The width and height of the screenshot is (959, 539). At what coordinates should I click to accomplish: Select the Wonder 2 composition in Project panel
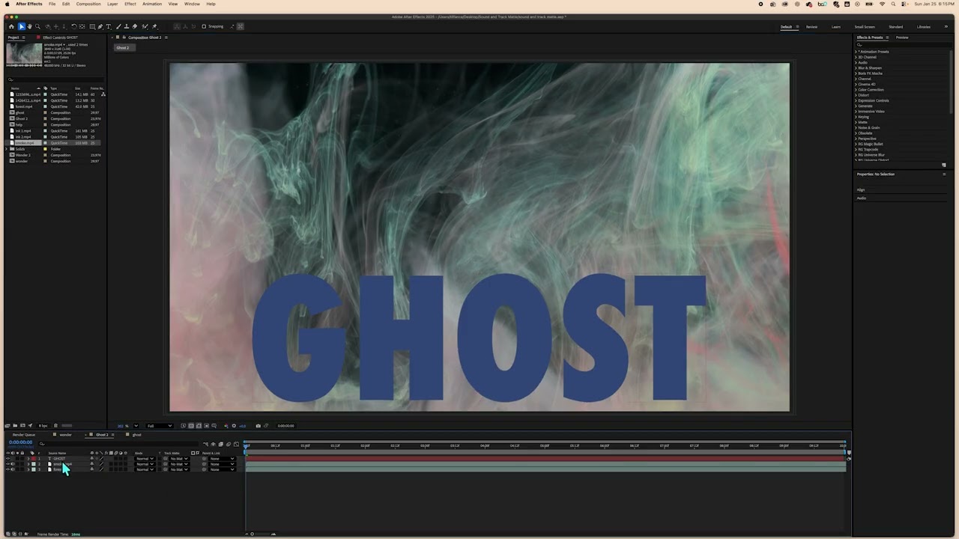23,155
